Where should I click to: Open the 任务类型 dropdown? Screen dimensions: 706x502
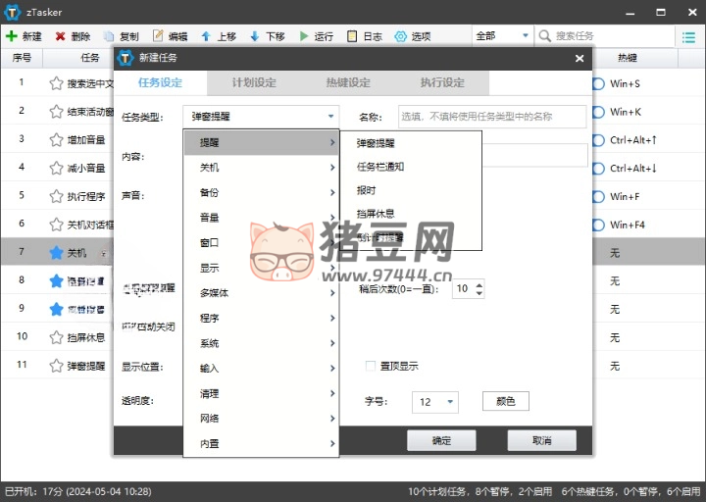pyautogui.click(x=261, y=117)
